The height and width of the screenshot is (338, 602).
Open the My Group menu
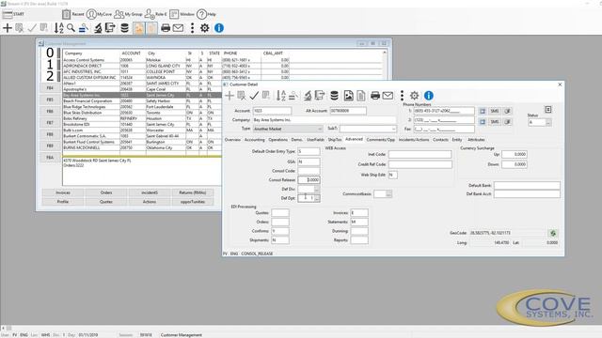coord(128,14)
